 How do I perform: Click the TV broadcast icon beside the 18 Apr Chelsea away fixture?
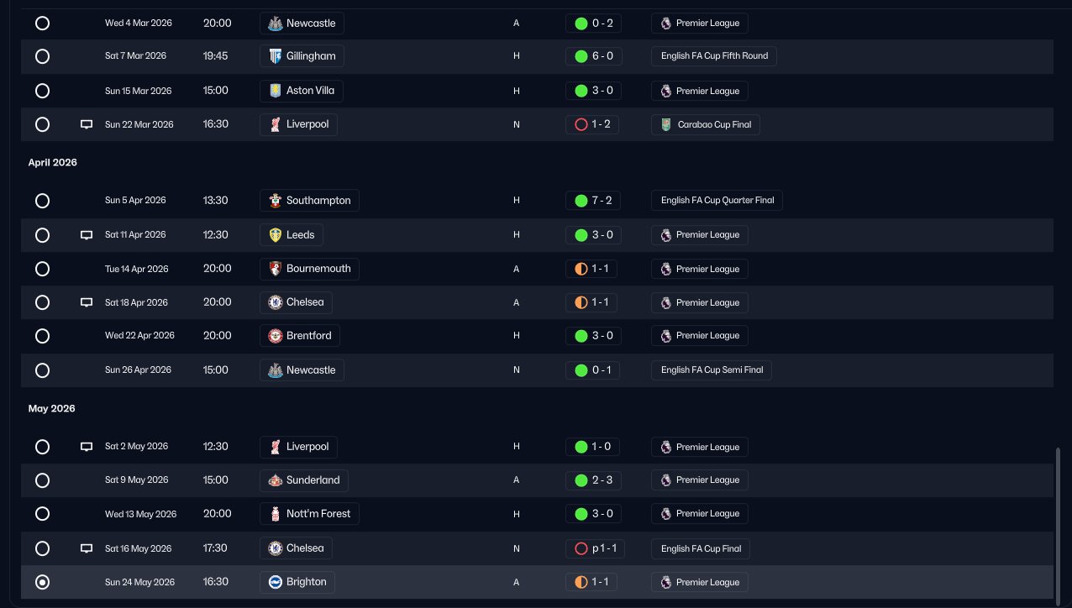point(86,302)
